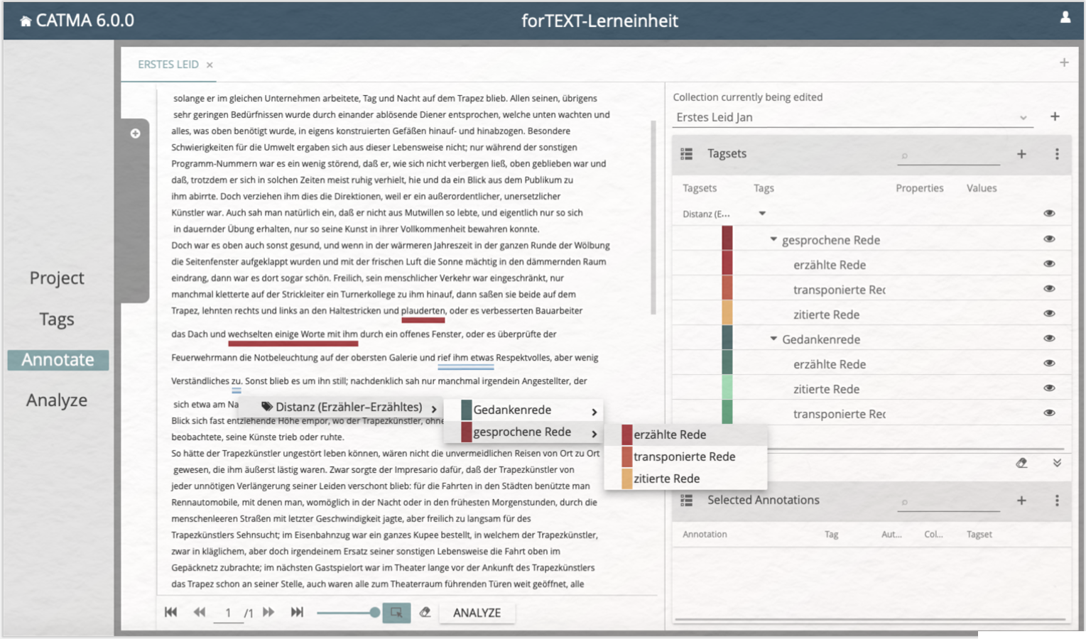This screenshot has height=639, width=1086.
Task: Click the page number input field
Action: pos(228,613)
